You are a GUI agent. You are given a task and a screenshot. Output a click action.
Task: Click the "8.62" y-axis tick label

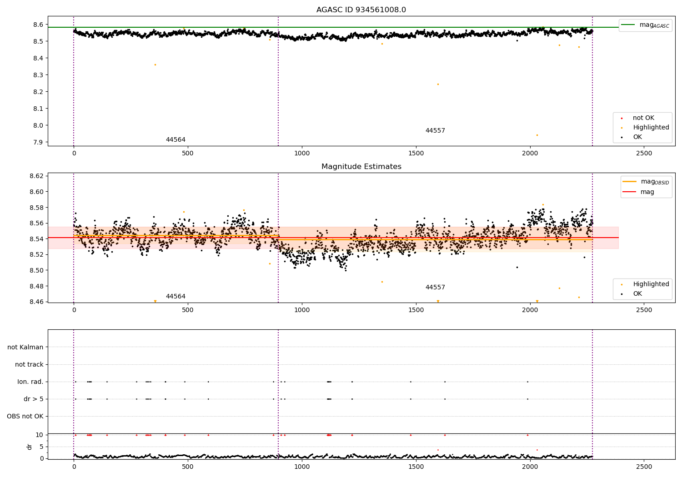pos(37,176)
